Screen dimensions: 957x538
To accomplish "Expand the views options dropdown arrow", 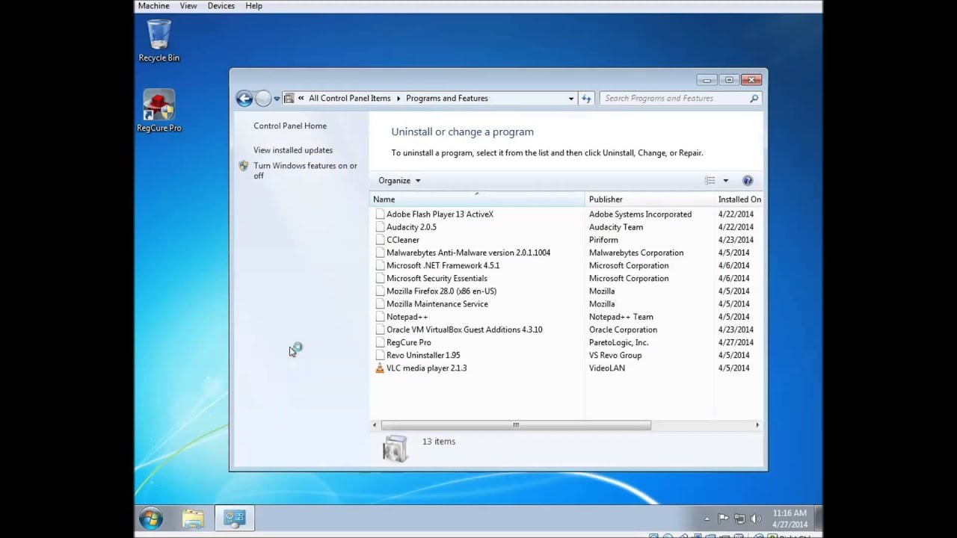I will point(725,180).
